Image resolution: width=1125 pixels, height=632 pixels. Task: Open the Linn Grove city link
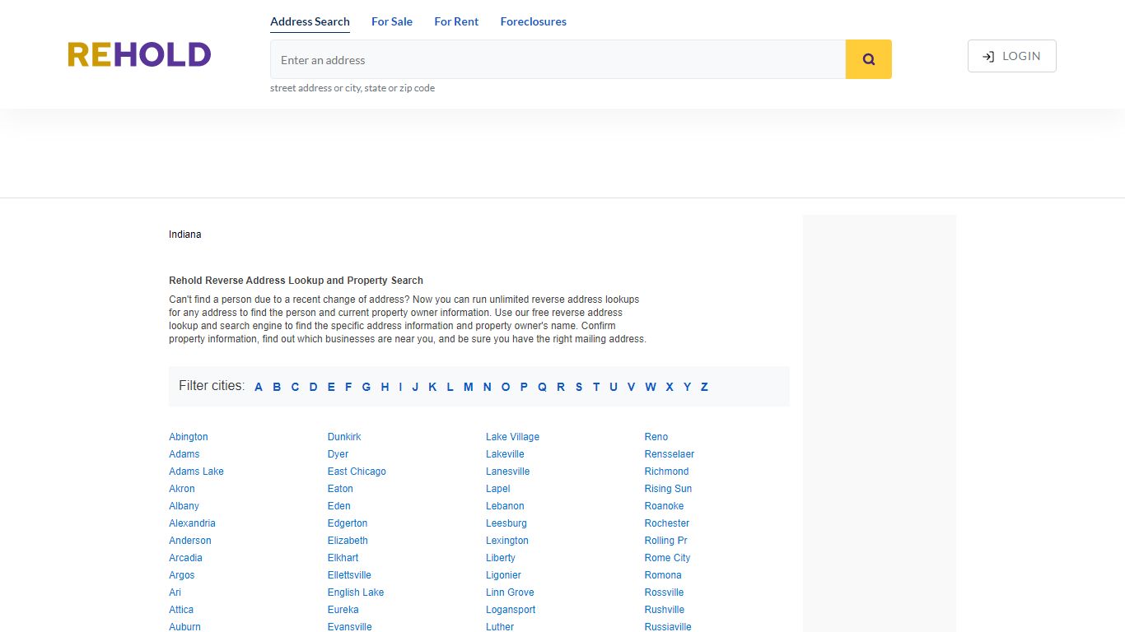[x=510, y=592]
